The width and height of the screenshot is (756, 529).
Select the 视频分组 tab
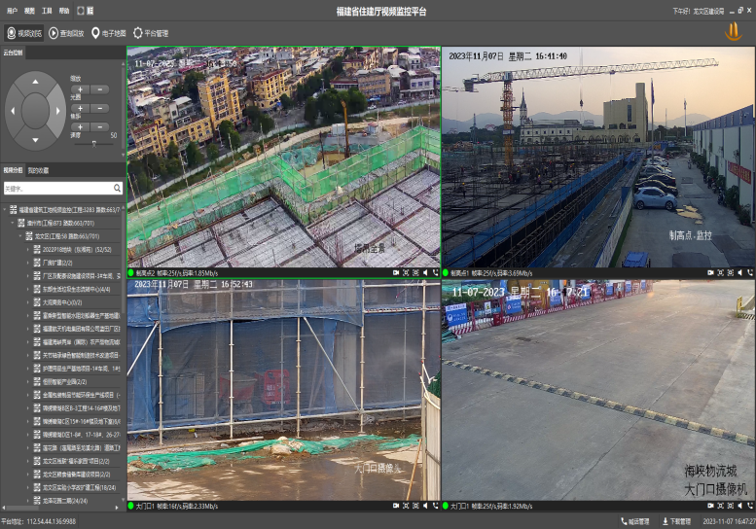tap(13, 170)
